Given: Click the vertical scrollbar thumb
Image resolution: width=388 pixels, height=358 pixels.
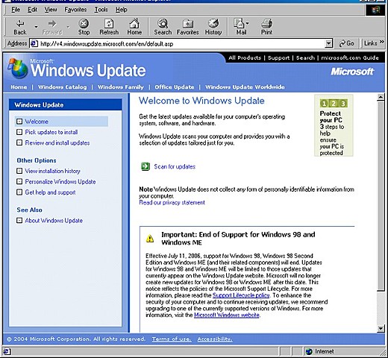Looking at the screenshot, I should tap(381, 196).
